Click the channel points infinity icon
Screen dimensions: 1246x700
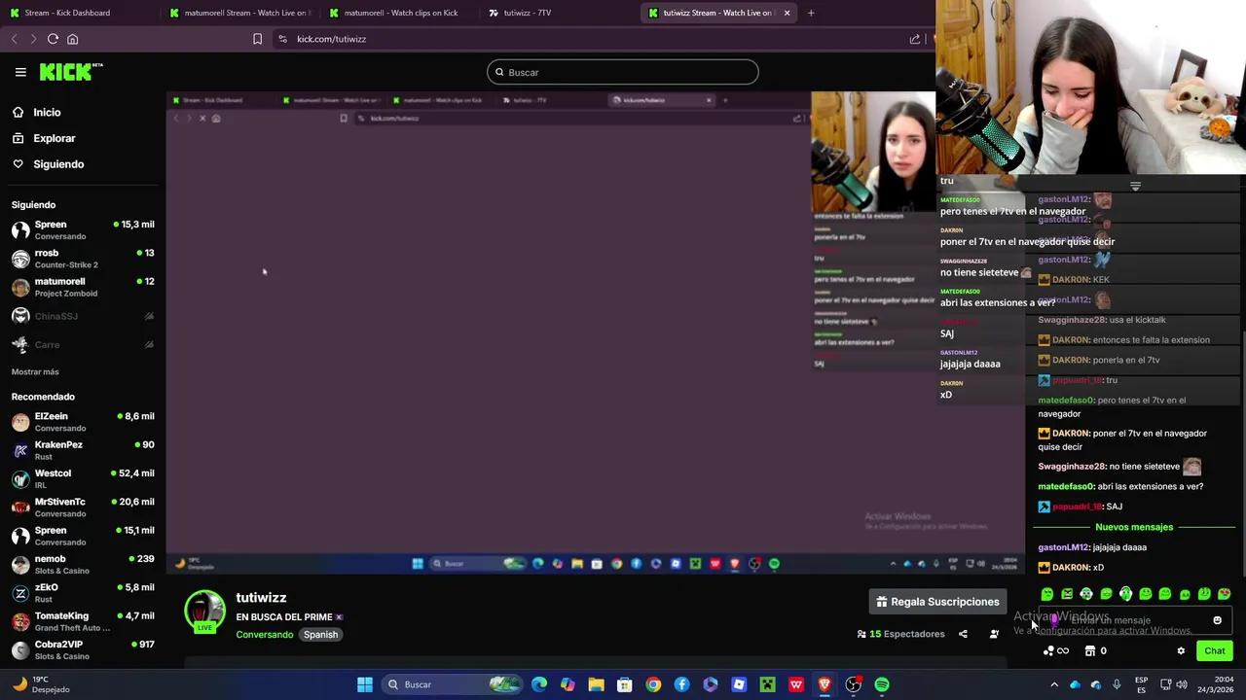[1056, 651]
